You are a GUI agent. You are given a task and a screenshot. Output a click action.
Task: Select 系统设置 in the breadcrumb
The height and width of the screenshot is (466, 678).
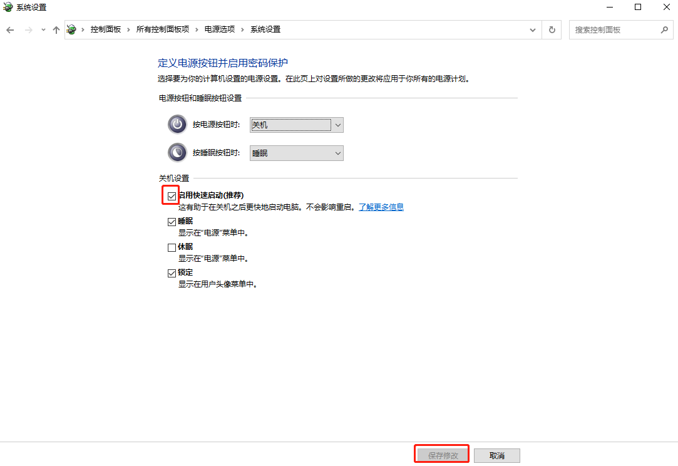[x=265, y=29]
